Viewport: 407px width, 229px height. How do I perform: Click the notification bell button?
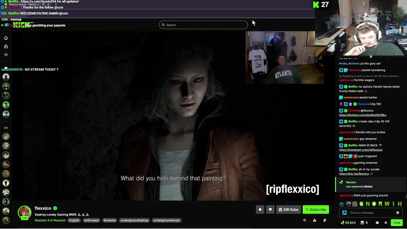[x=260, y=210]
